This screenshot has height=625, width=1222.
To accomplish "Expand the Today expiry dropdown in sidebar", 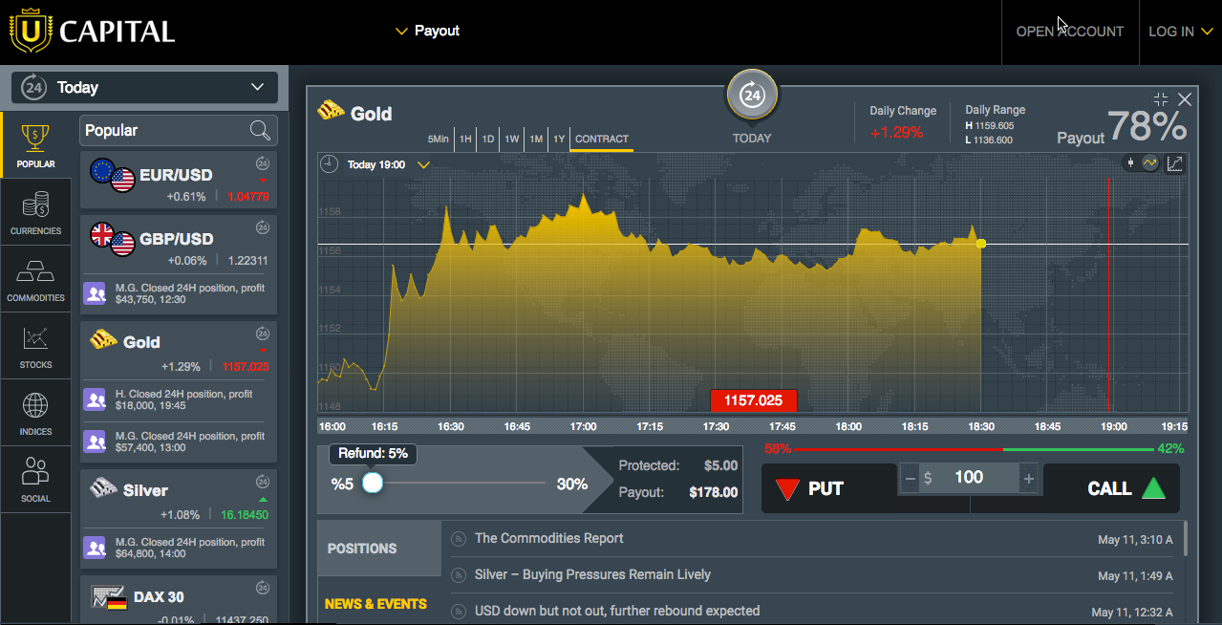I will point(144,88).
